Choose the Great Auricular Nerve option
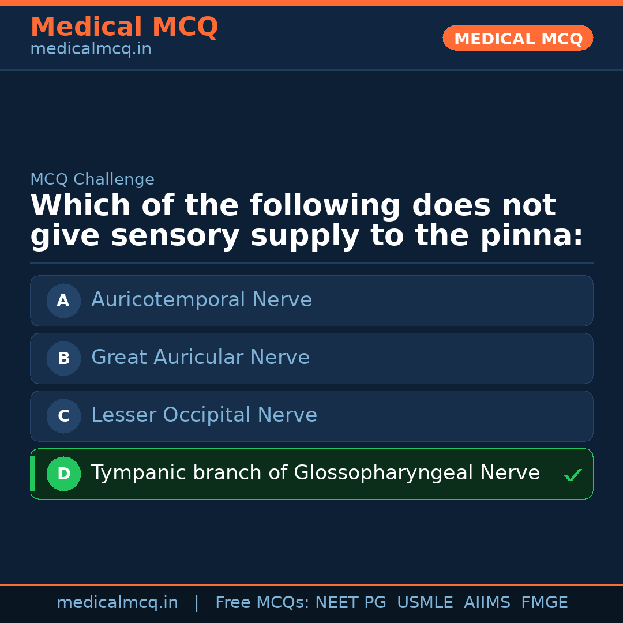The height and width of the screenshot is (623, 623). coord(200,358)
